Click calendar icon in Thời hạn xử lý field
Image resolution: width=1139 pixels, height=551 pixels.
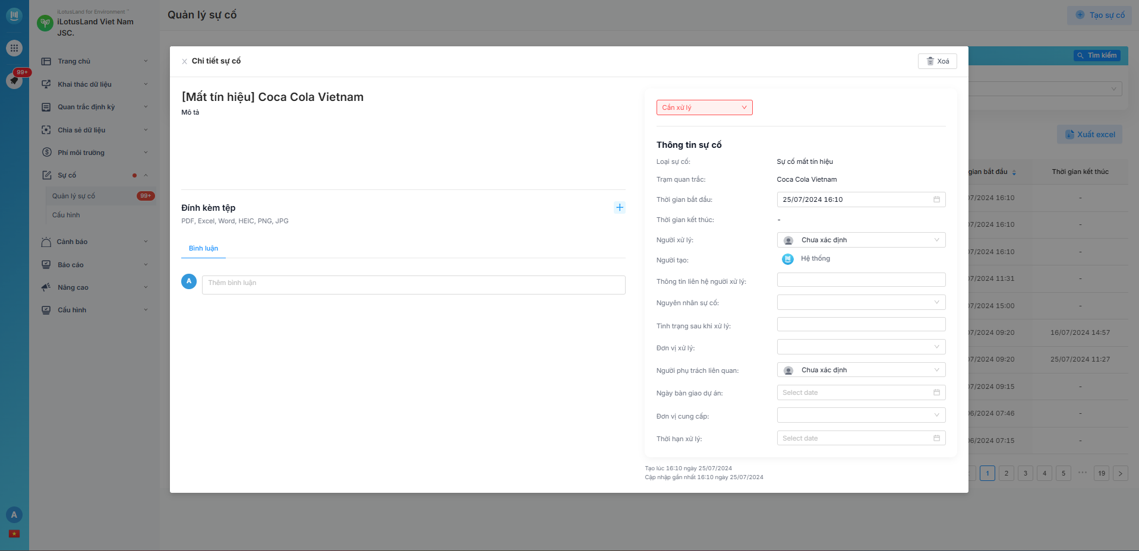(x=936, y=438)
